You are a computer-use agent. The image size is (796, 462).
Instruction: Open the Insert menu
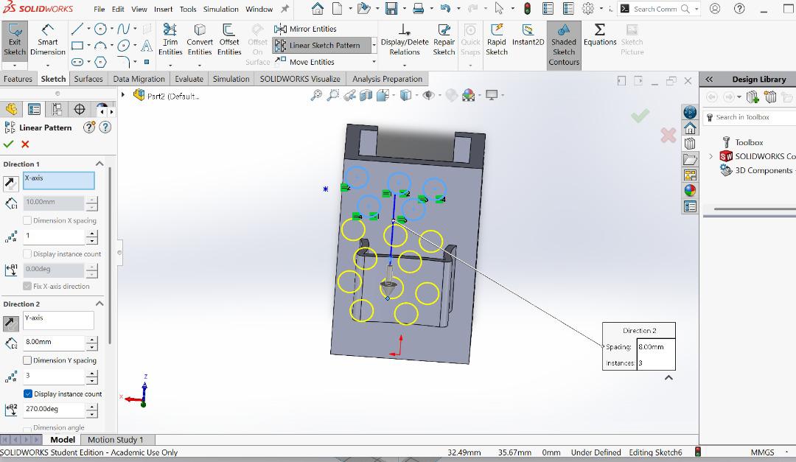(164, 9)
